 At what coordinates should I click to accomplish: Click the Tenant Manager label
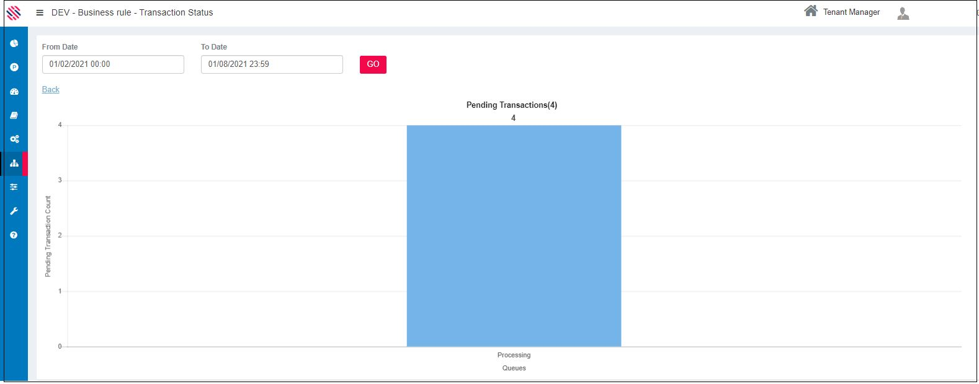(851, 12)
